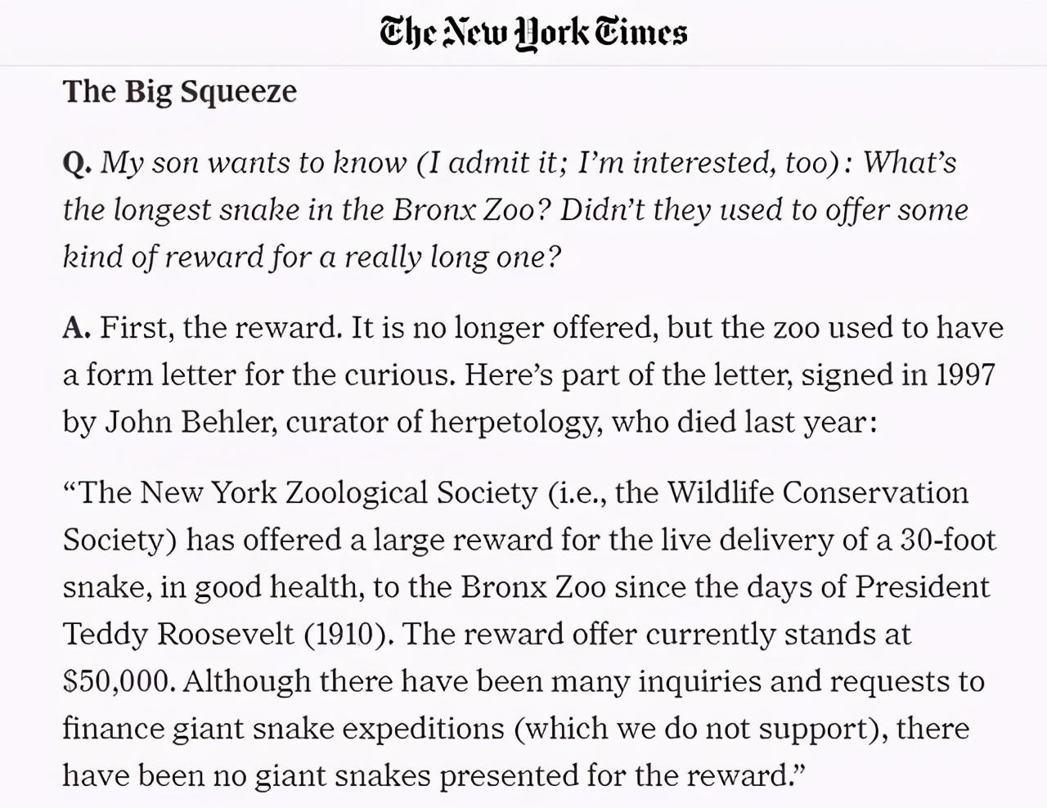Click "First, the reward." in the answer
The image size is (1047, 808).
point(221,328)
